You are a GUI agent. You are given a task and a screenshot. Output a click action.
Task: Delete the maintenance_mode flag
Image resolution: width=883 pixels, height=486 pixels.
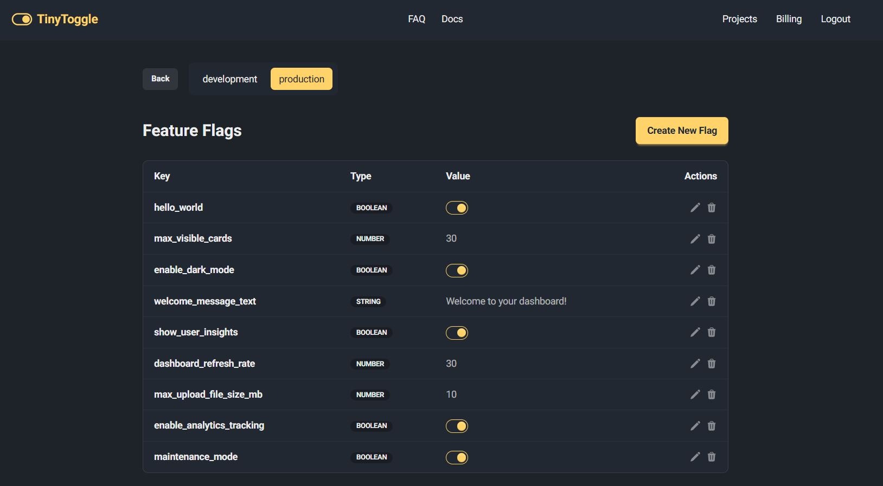click(712, 457)
